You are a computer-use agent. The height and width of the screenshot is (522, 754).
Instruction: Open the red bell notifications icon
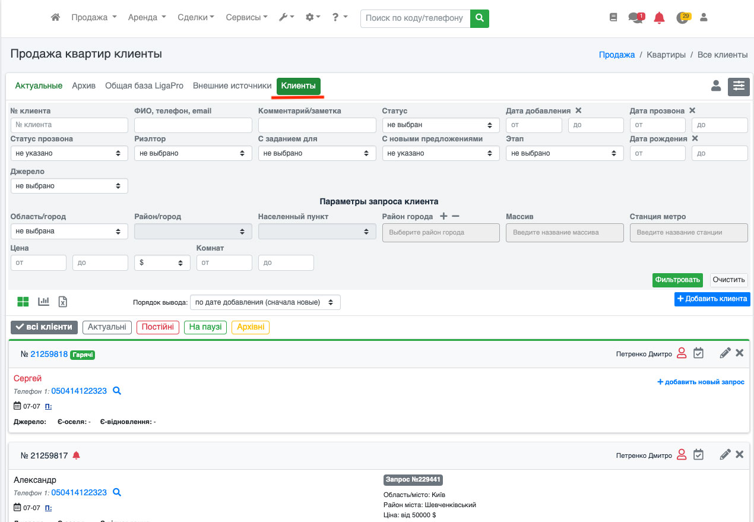coord(659,18)
